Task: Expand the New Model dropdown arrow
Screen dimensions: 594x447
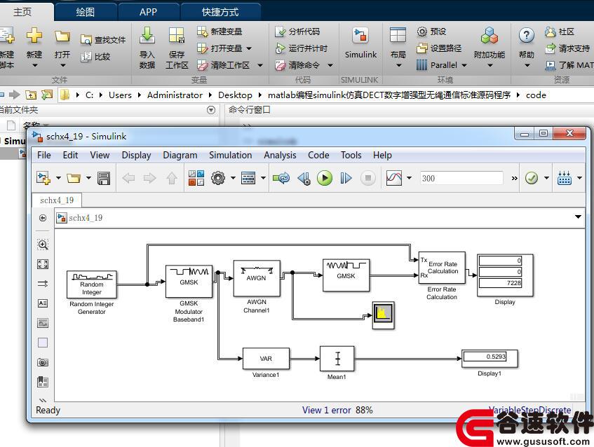Action: (58, 178)
